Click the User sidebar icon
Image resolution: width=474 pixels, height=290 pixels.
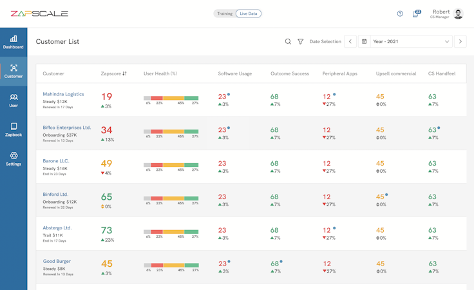(x=14, y=97)
